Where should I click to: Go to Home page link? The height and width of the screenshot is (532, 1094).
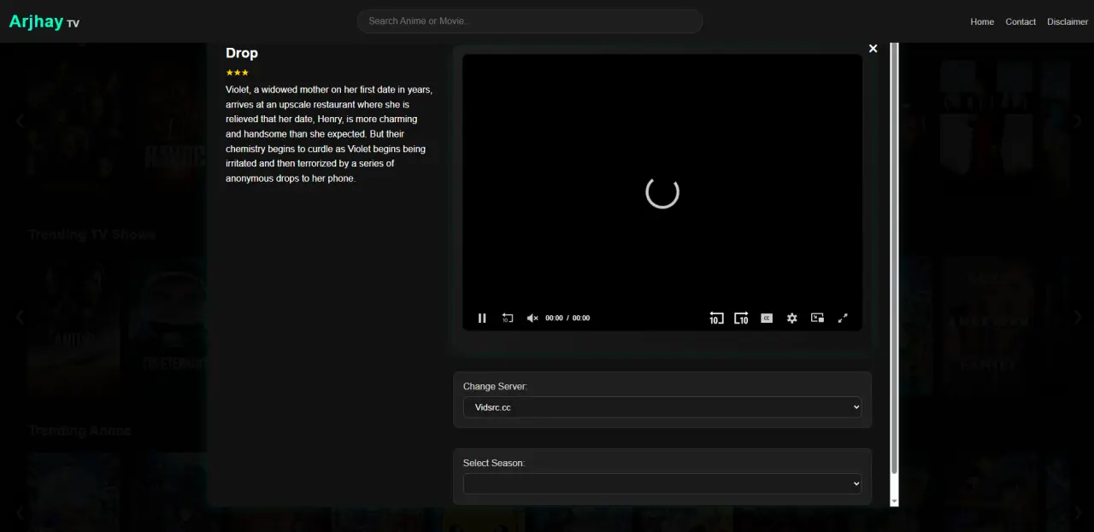click(982, 21)
